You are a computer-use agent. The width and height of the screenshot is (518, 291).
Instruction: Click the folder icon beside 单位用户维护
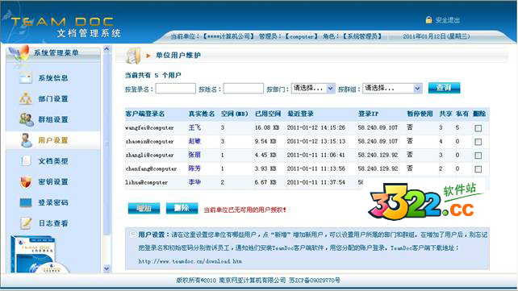click(133, 56)
